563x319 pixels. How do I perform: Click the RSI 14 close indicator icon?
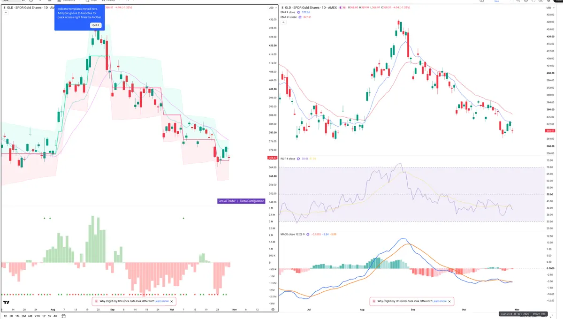(298, 159)
